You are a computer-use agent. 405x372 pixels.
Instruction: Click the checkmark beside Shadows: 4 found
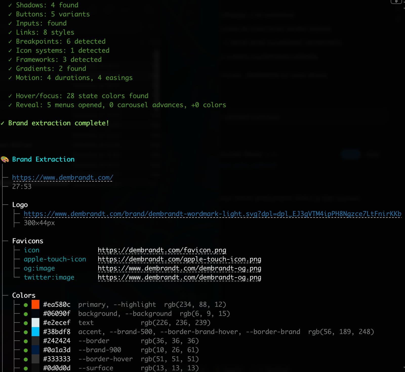[x=10, y=5]
